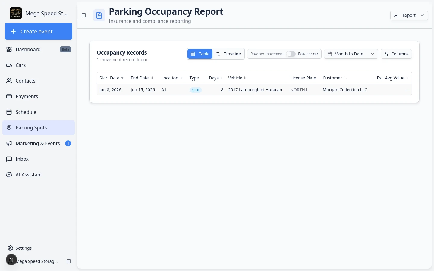The width and height of the screenshot is (434, 271).
Task: Click the Payments card icon
Action: pyautogui.click(x=9, y=96)
